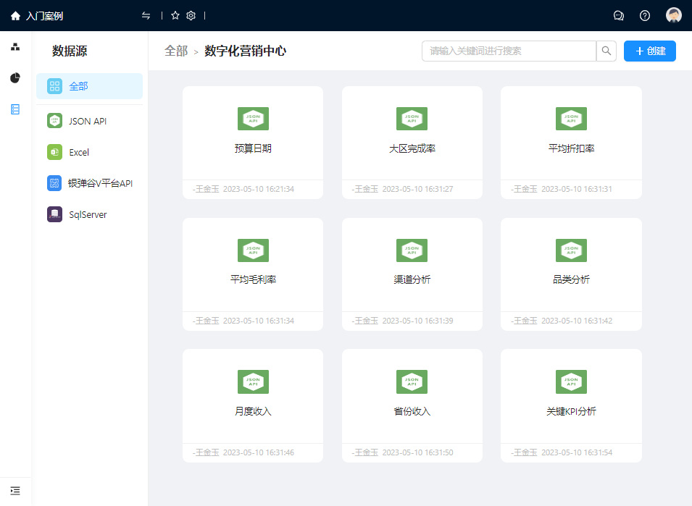Select 全部 in data source list
Viewport: 692px width, 506px height.
point(89,86)
